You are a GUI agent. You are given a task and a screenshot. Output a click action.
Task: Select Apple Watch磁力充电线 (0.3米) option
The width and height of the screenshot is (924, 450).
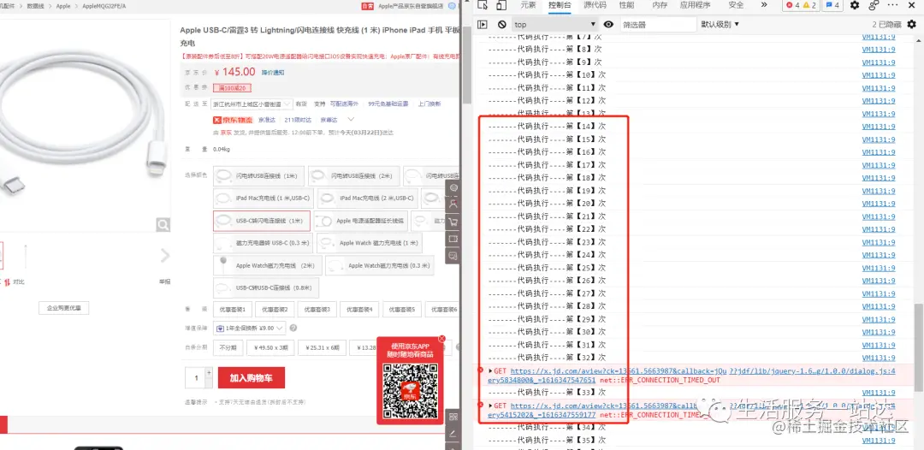click(x=380, y=266)
